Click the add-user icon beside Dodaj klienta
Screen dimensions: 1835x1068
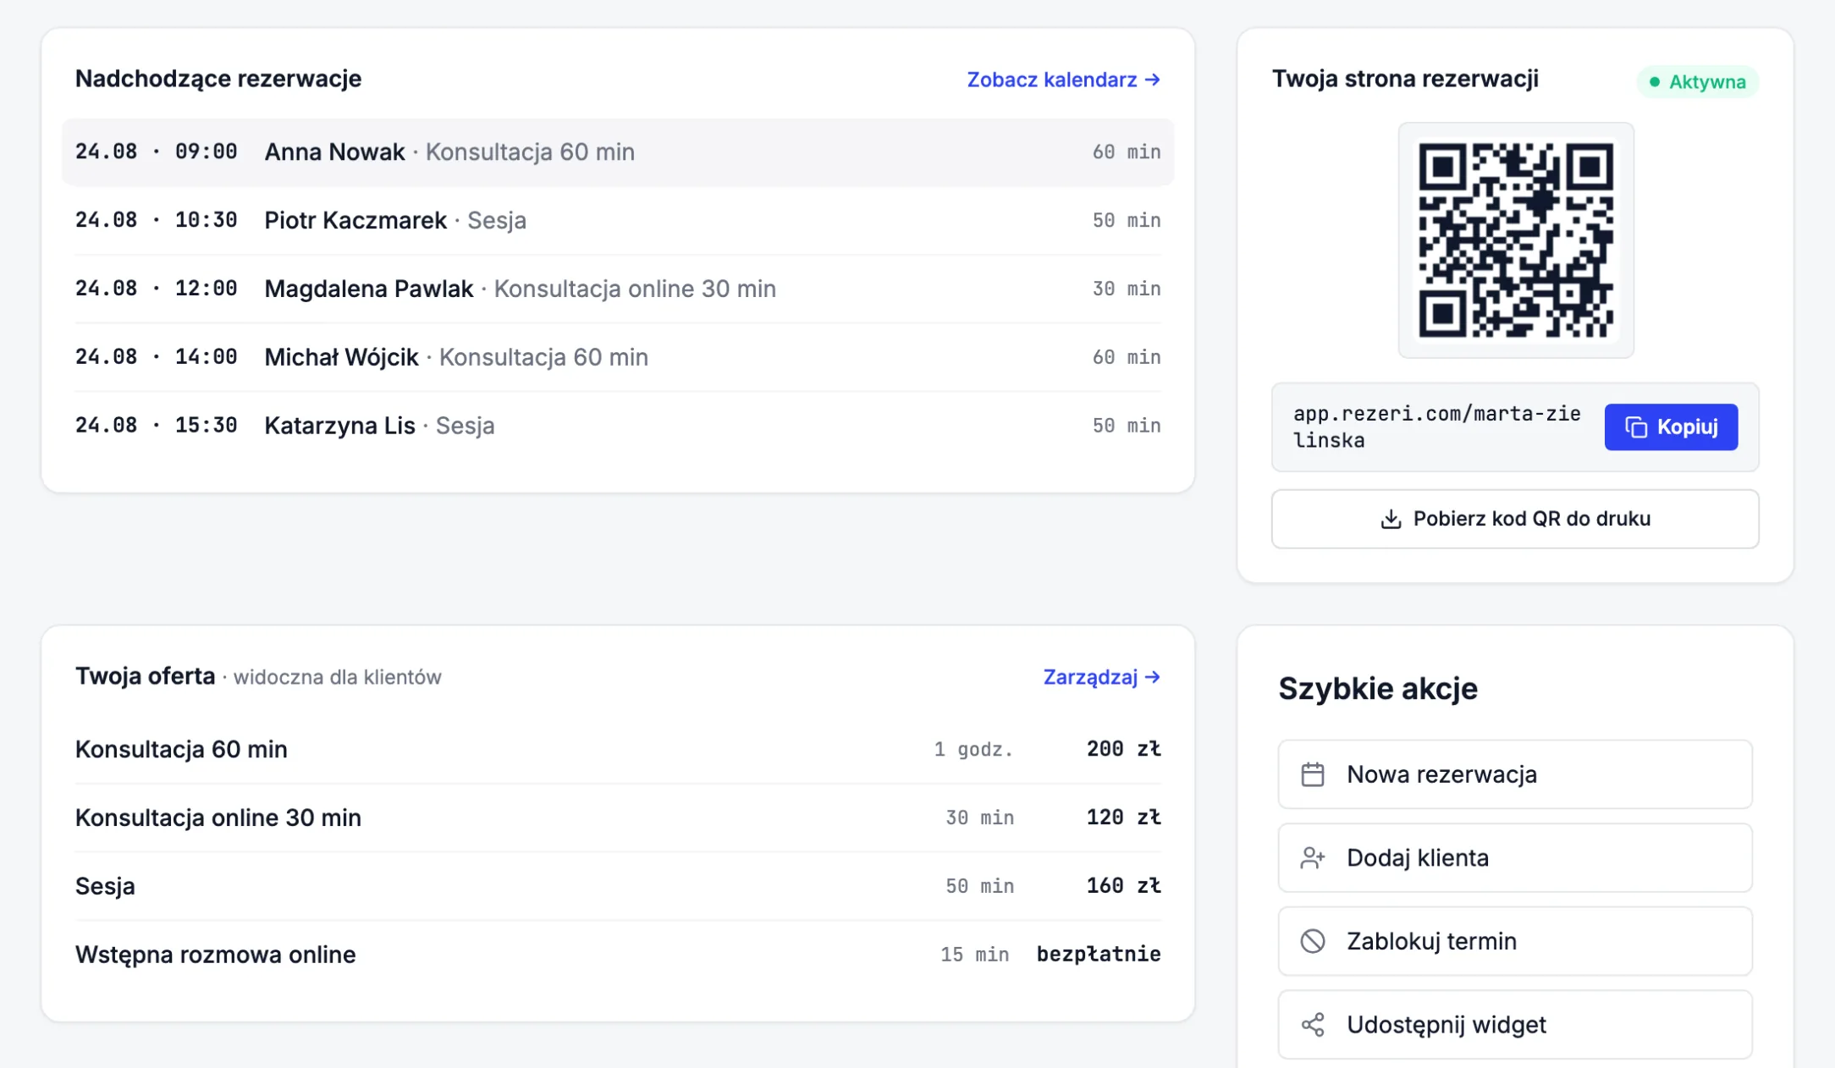[1313, 858]
